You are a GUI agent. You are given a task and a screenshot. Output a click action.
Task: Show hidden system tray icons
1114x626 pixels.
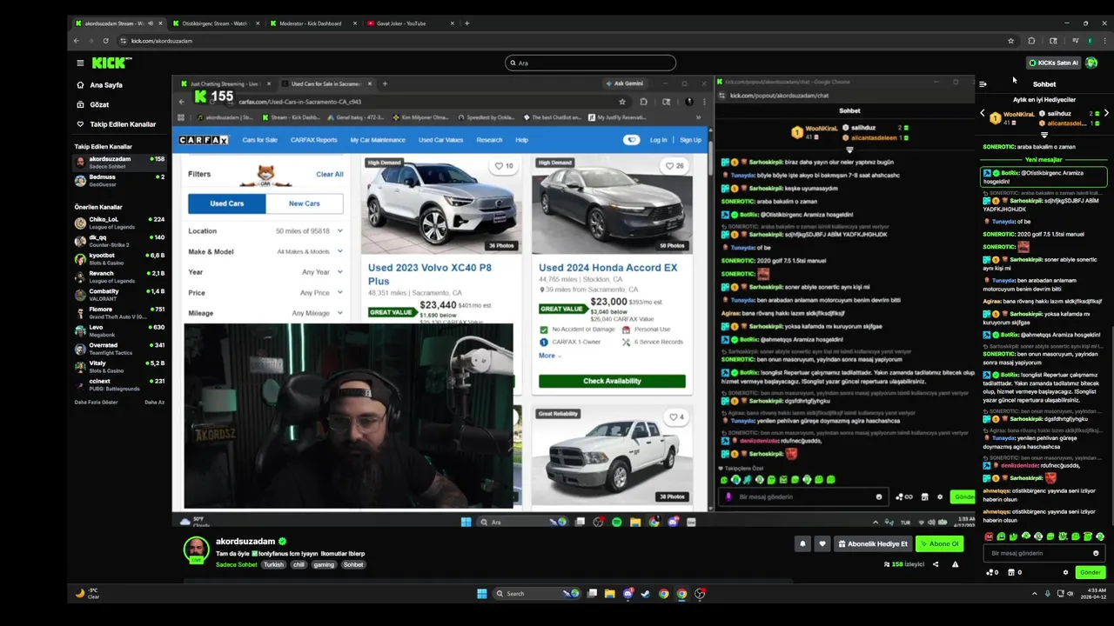tap(1034, 594)
